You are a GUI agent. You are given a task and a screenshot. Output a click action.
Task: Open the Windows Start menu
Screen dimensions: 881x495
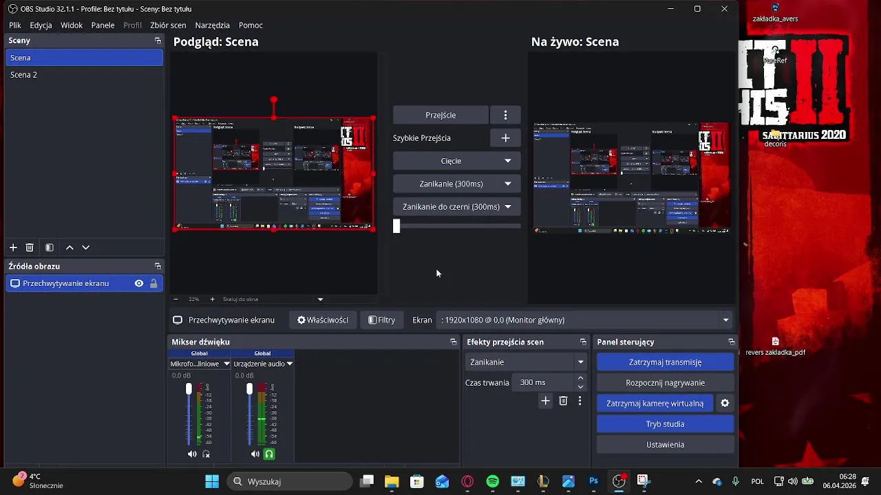(x=212, y=481)
